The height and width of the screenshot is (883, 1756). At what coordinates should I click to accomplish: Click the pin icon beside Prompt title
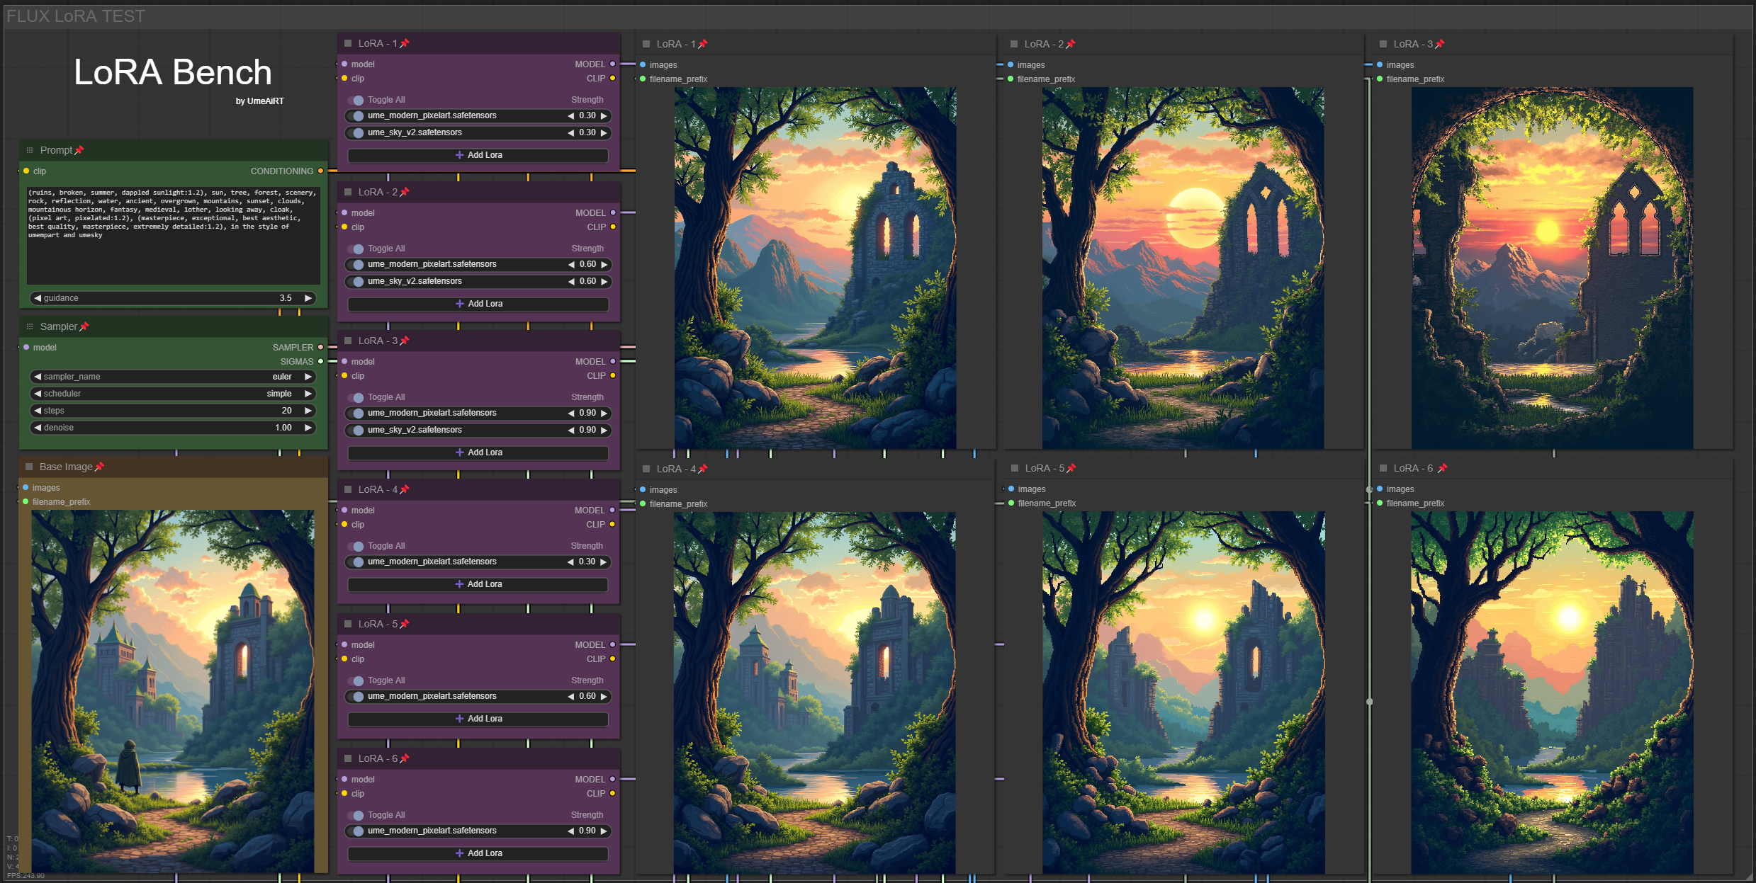coord(79,150)
